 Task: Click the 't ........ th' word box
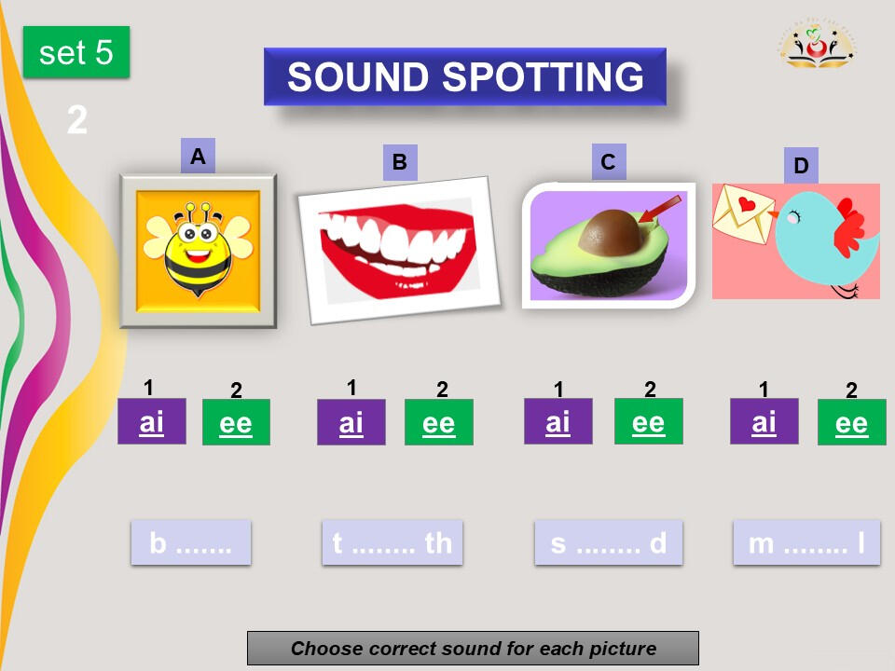tap(392, 542)
